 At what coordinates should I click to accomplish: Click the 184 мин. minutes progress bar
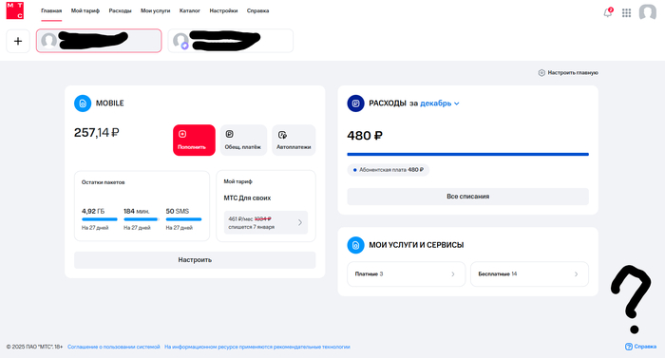[x=142, y=219]
